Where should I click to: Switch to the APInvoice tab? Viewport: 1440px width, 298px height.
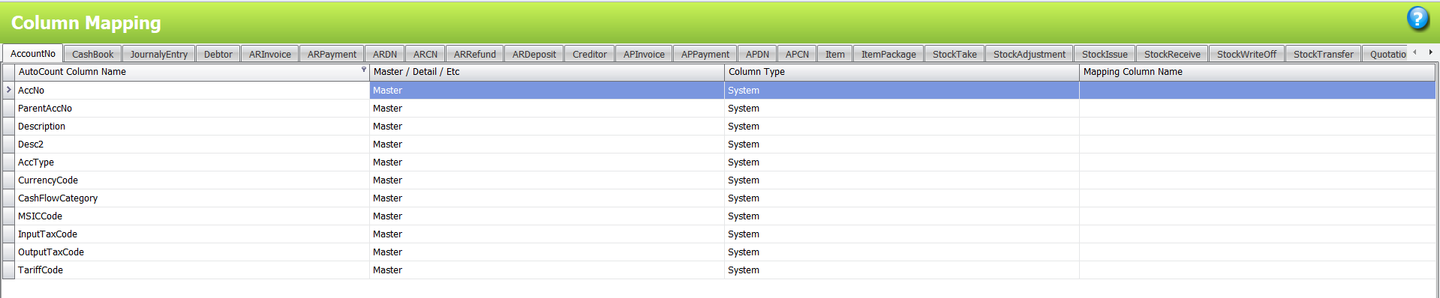644,54
